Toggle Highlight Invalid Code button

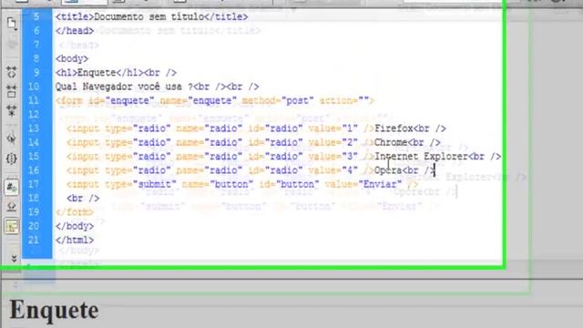coord(12,207)
